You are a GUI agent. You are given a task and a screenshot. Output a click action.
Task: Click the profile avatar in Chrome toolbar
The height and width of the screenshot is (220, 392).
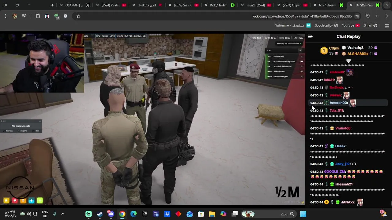(15, 16)
